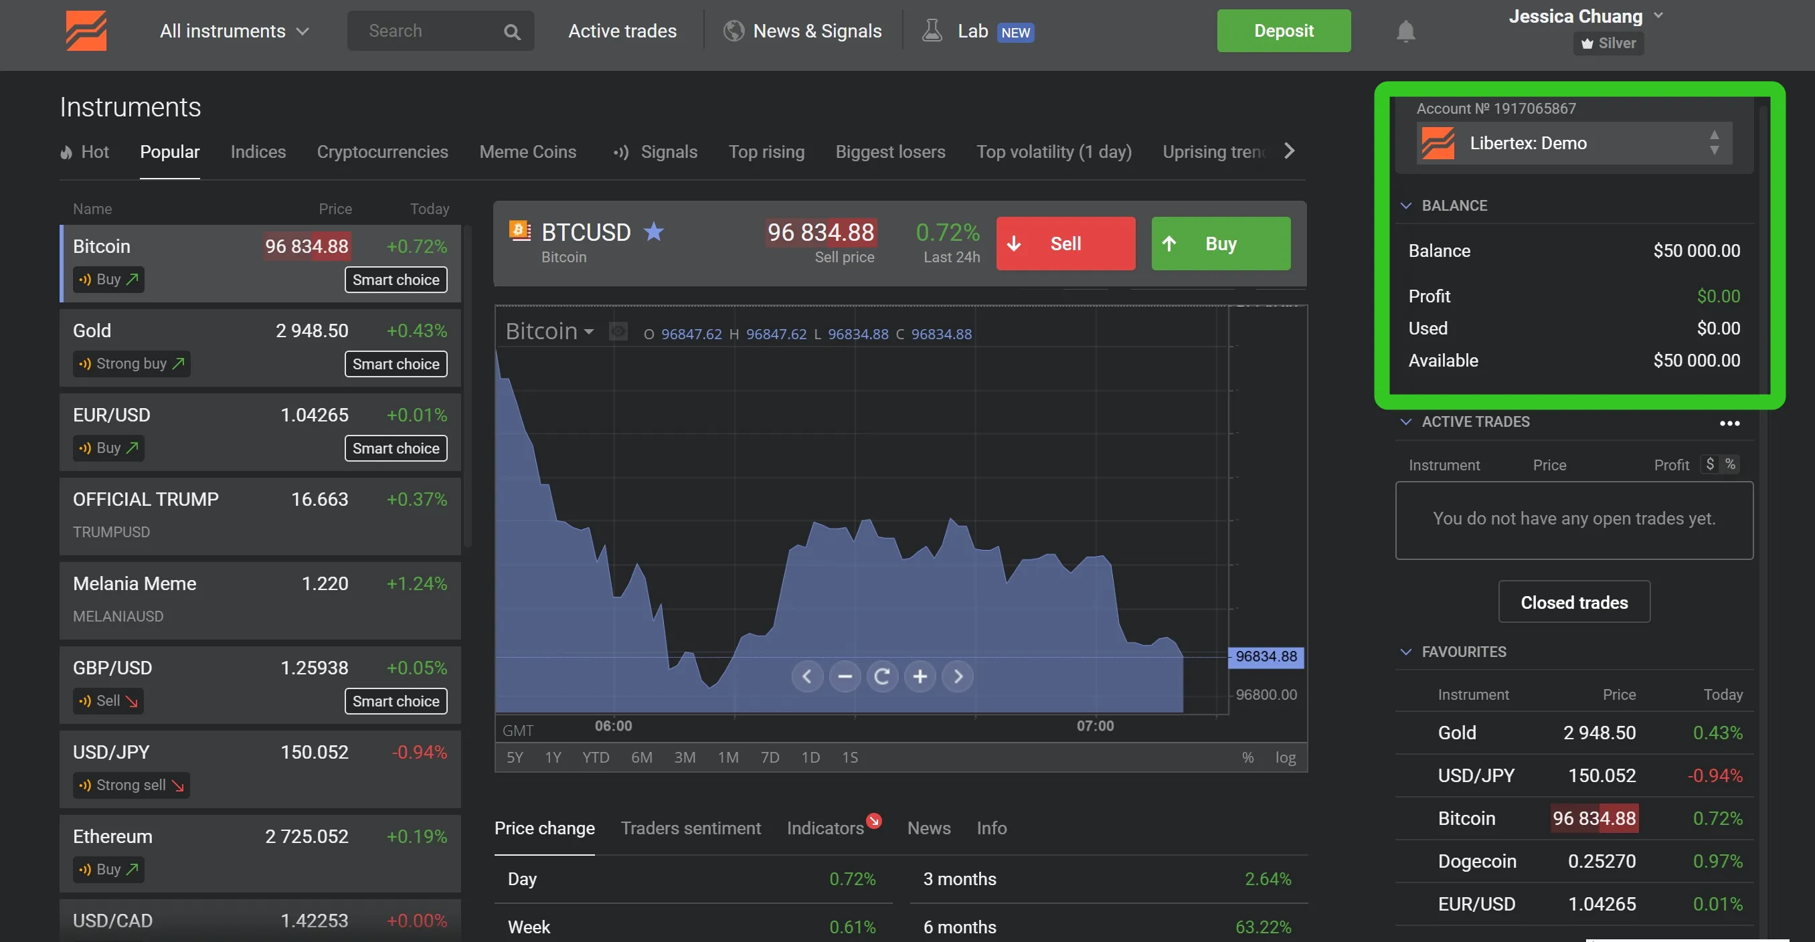Select Dogecoin in Favourites list
Viewport: 1815px width, 942px height.
tap(1574, 861)
